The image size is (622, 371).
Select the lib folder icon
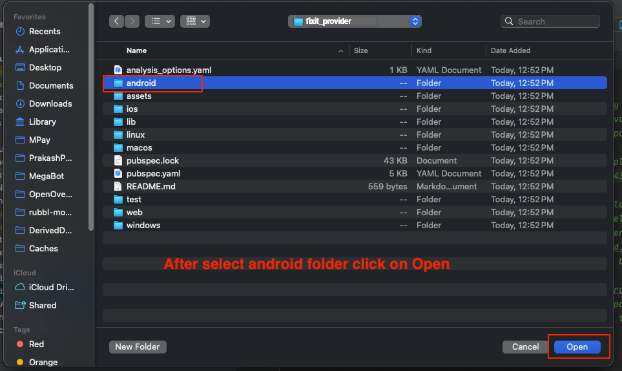tap(118, 122)
